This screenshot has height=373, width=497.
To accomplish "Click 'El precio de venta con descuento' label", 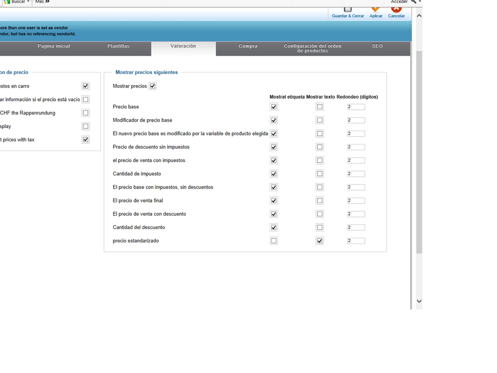I will (149, 214).
